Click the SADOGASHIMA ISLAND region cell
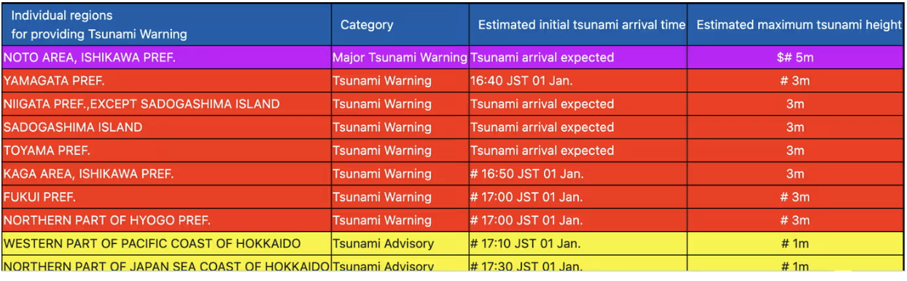 (x=167, y=127)
